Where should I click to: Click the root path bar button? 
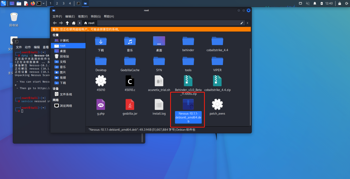pos(89,23)
